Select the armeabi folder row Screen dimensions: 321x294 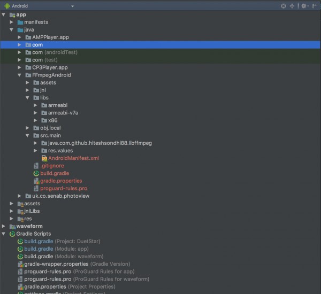click(x=160, y=105)
